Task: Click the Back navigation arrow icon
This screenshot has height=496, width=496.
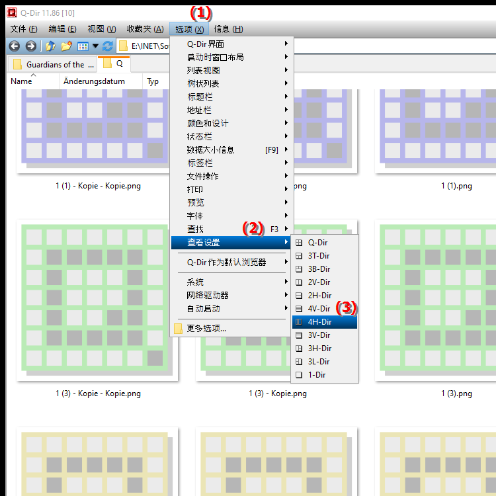Action: pos(15,46)
